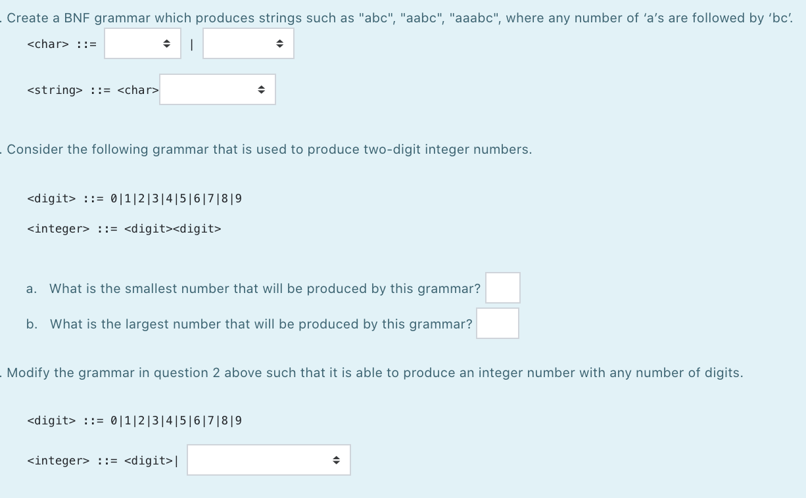Click the 'What is the largest number' question
This screenshot has height=498, width=806.
point(261,324)
